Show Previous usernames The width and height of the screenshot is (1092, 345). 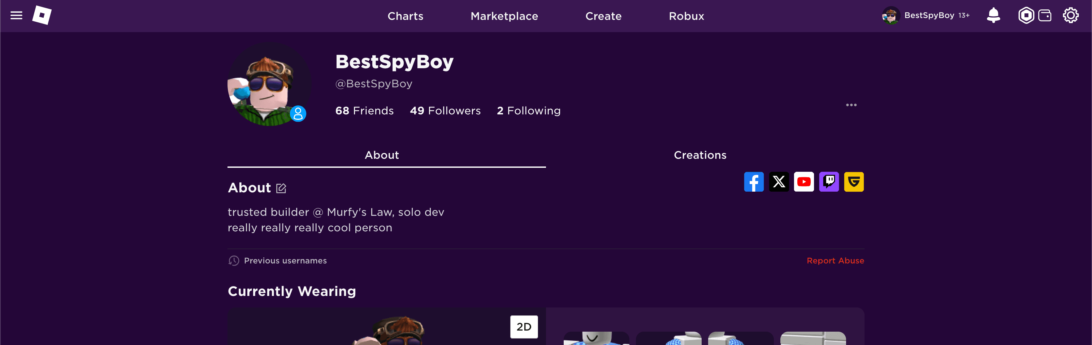pyautogui.click(x=285, y=261)
